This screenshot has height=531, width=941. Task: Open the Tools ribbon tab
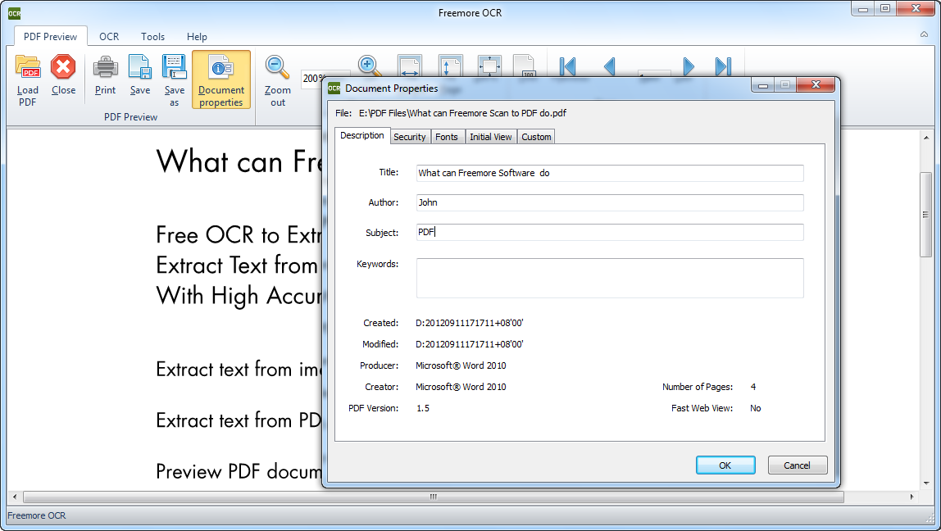(x=153, y=37)
